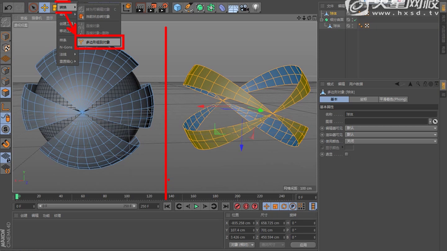Open the 编辑器可见 dropdown
The height and width of the screenshot is (251, 447).
tap(391, 128)
